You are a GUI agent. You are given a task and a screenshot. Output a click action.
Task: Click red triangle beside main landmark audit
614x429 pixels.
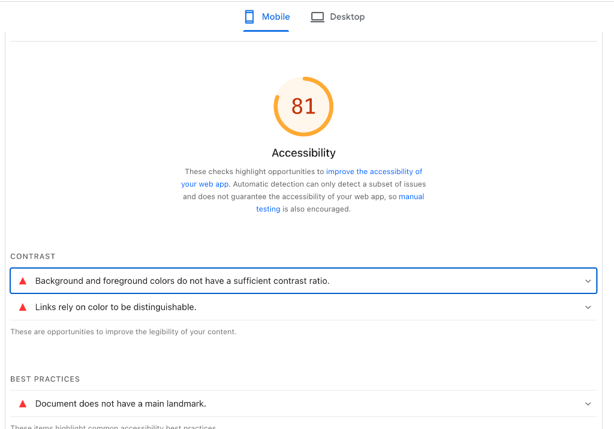23,404
